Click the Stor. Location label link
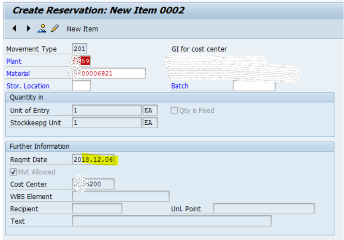 [27, 86]
